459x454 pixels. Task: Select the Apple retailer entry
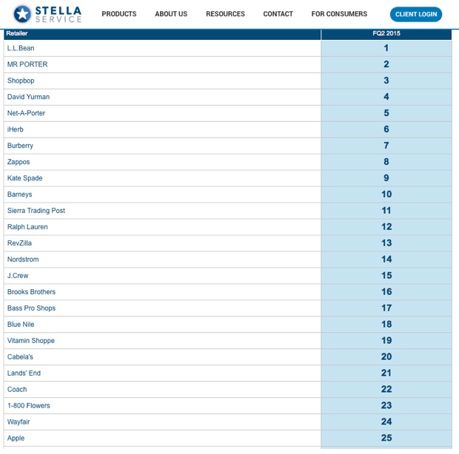[16, 438]
